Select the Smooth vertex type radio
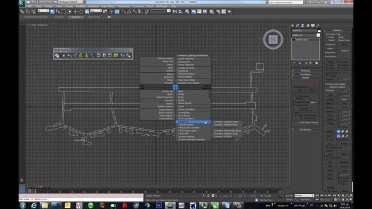Screen dimensions: 372x209 pyautogui.click(x=327, y=40)
